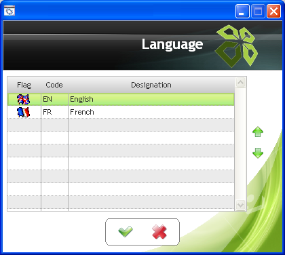285x255 pixels.
Task: Click the French flag icon
Action: tap(24, 113)
